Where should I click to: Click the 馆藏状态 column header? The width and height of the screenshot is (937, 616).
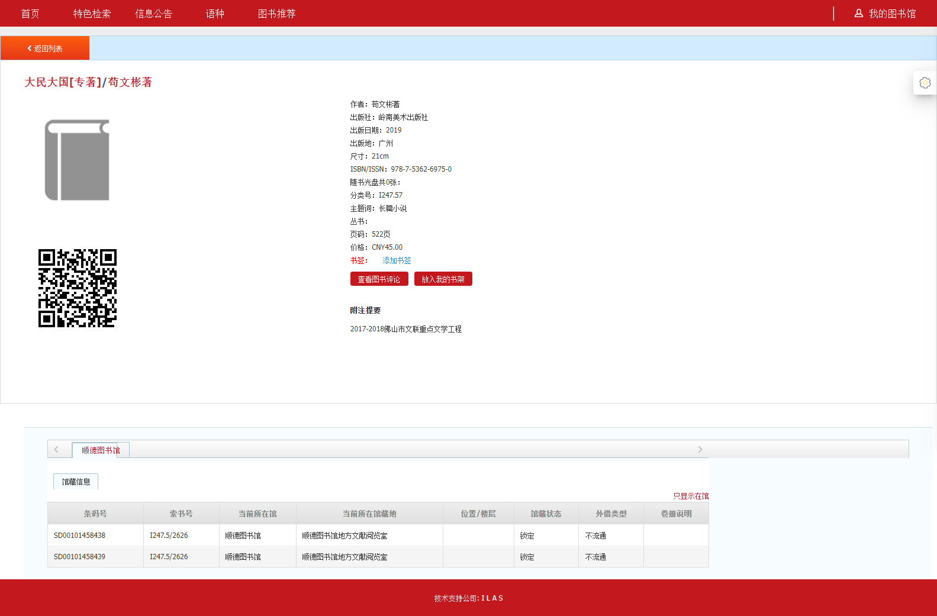(x=546, y=514)
